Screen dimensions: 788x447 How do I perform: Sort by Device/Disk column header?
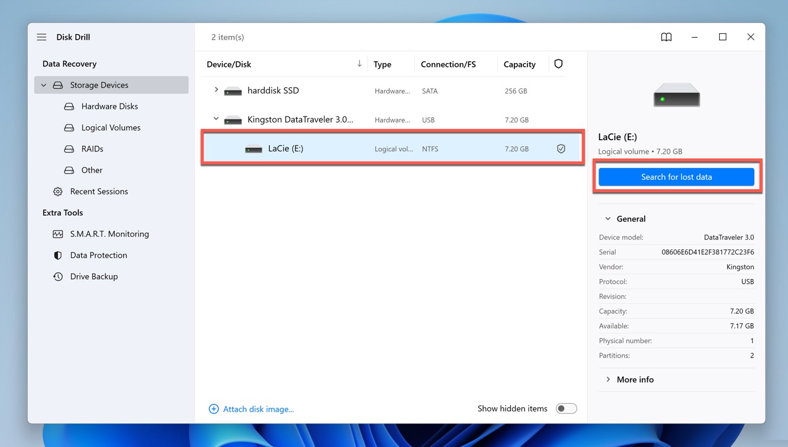pos(229,64)
